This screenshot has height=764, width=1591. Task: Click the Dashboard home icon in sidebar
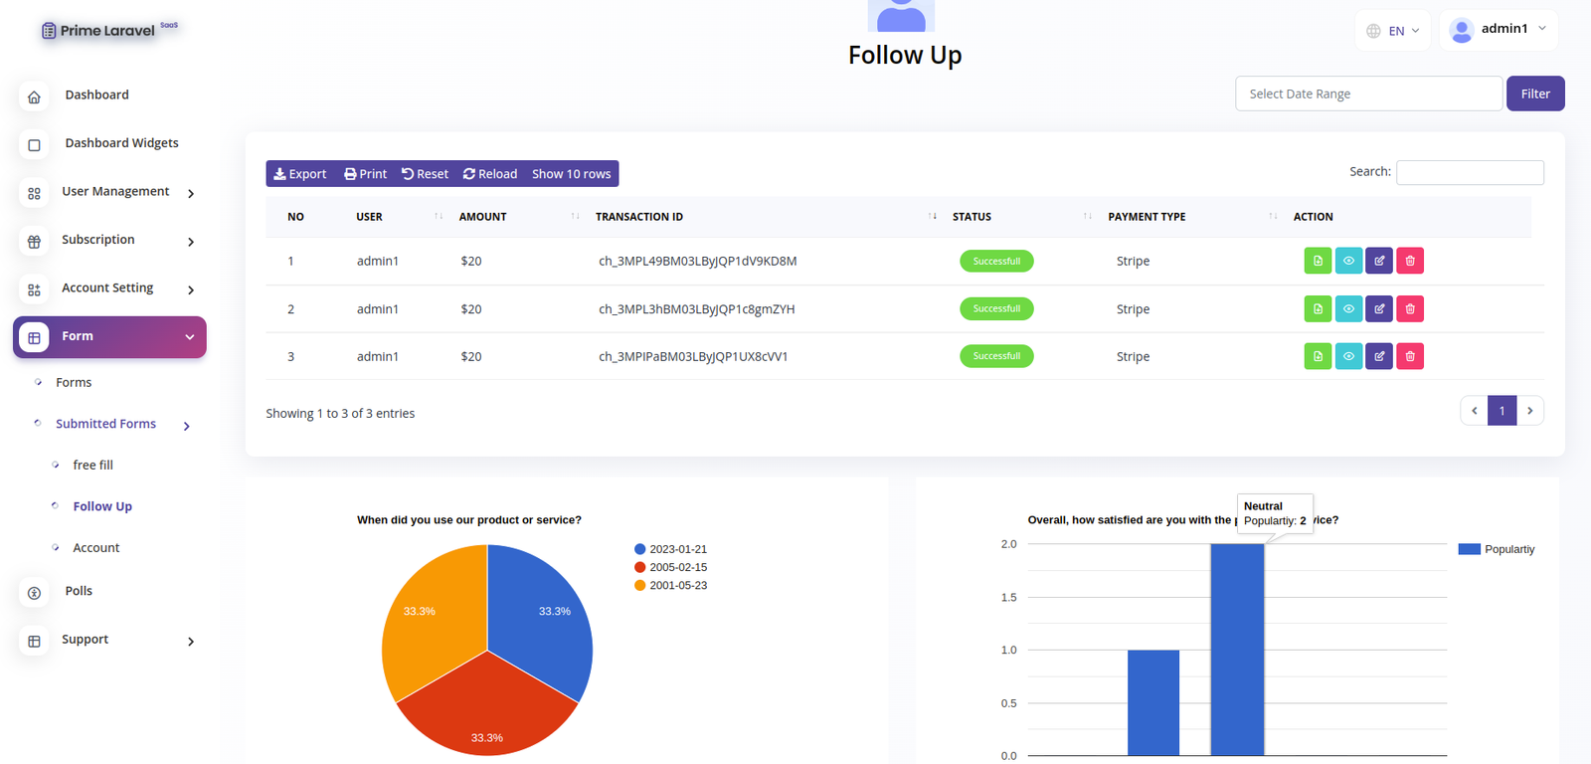(x=34, y=96)
